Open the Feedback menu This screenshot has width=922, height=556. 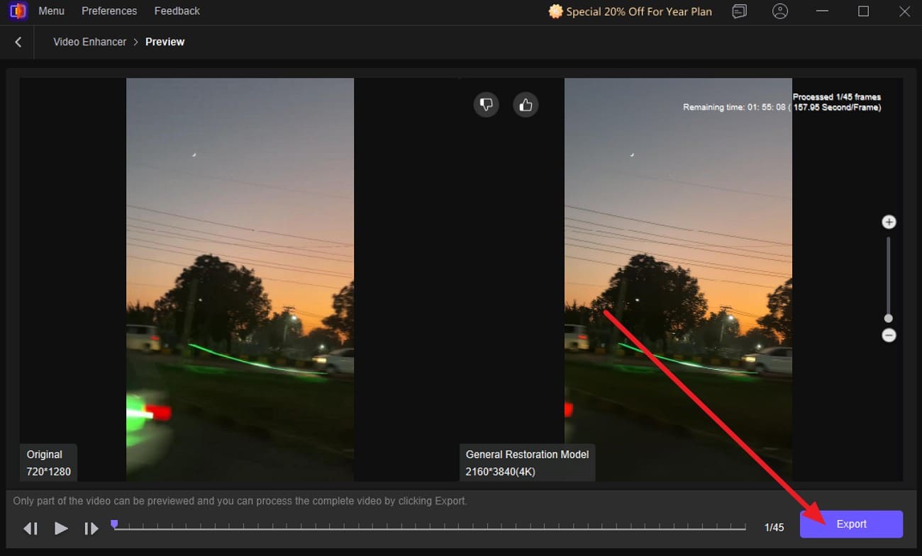[177, 11]
